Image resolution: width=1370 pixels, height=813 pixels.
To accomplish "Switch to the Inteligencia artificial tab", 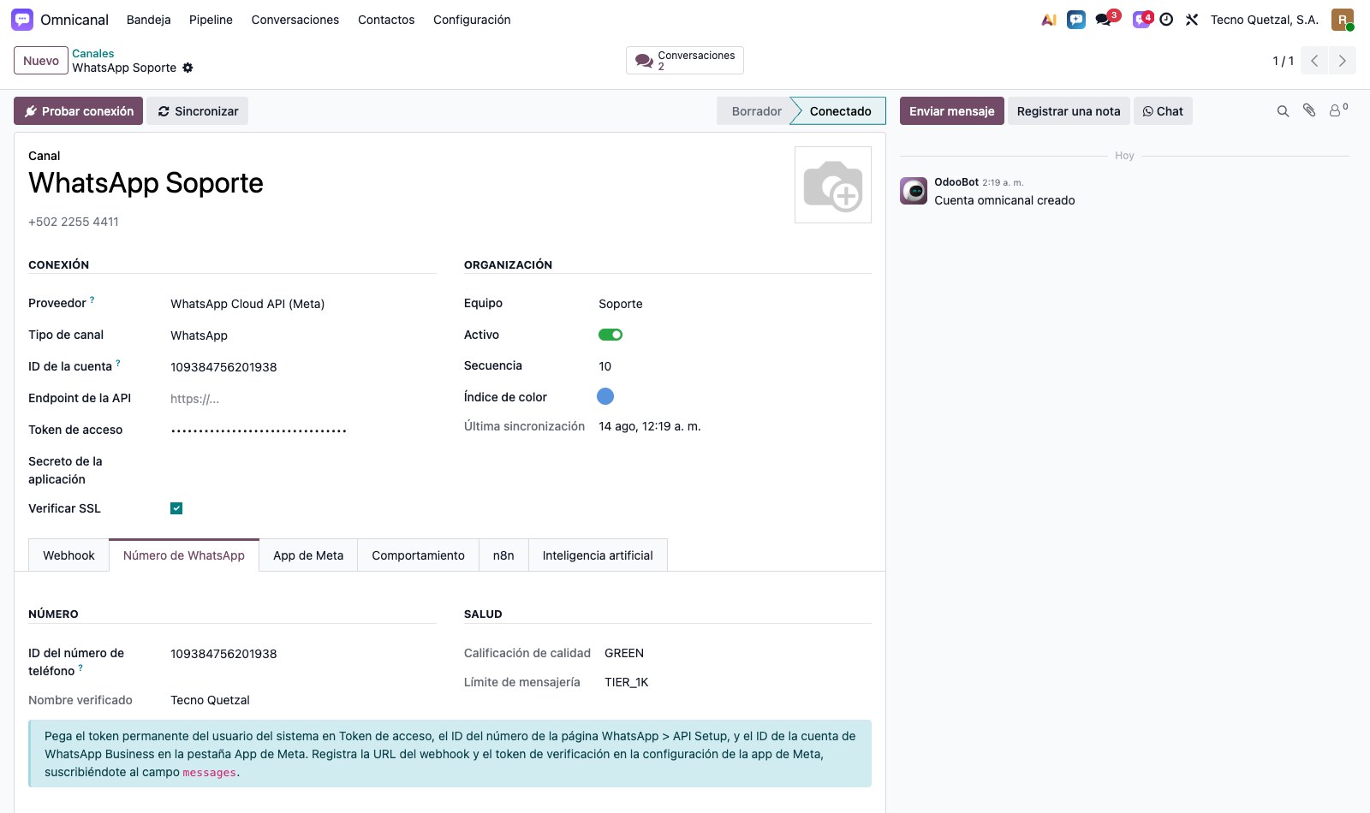I will pos(598,555).
